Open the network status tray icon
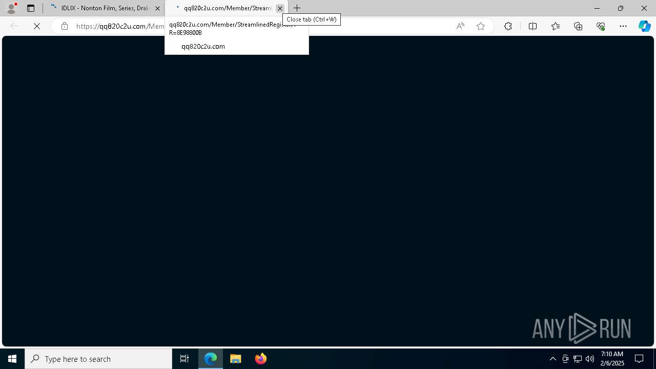656x369 pixels. [578, 359]
